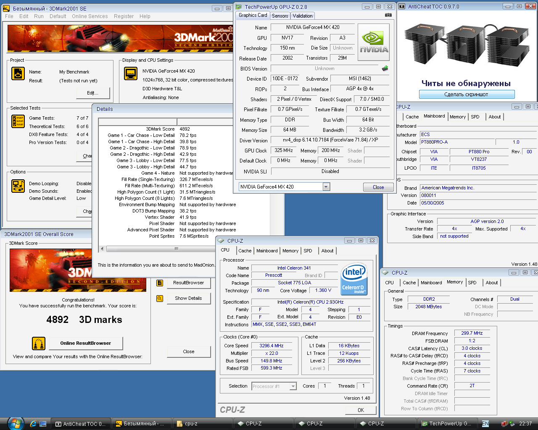Open the Cache tab in the Celeron CPU-Z window
This screenshot has height=430, width=538.
[x=245, y=251]
